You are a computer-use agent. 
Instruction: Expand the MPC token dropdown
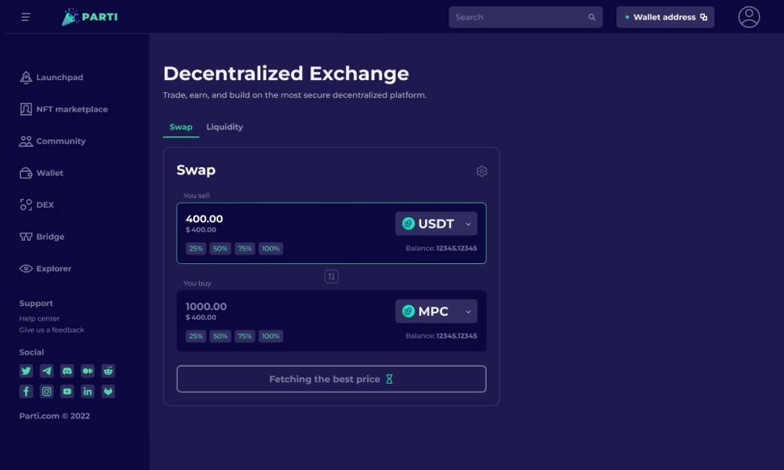(436, 311)
